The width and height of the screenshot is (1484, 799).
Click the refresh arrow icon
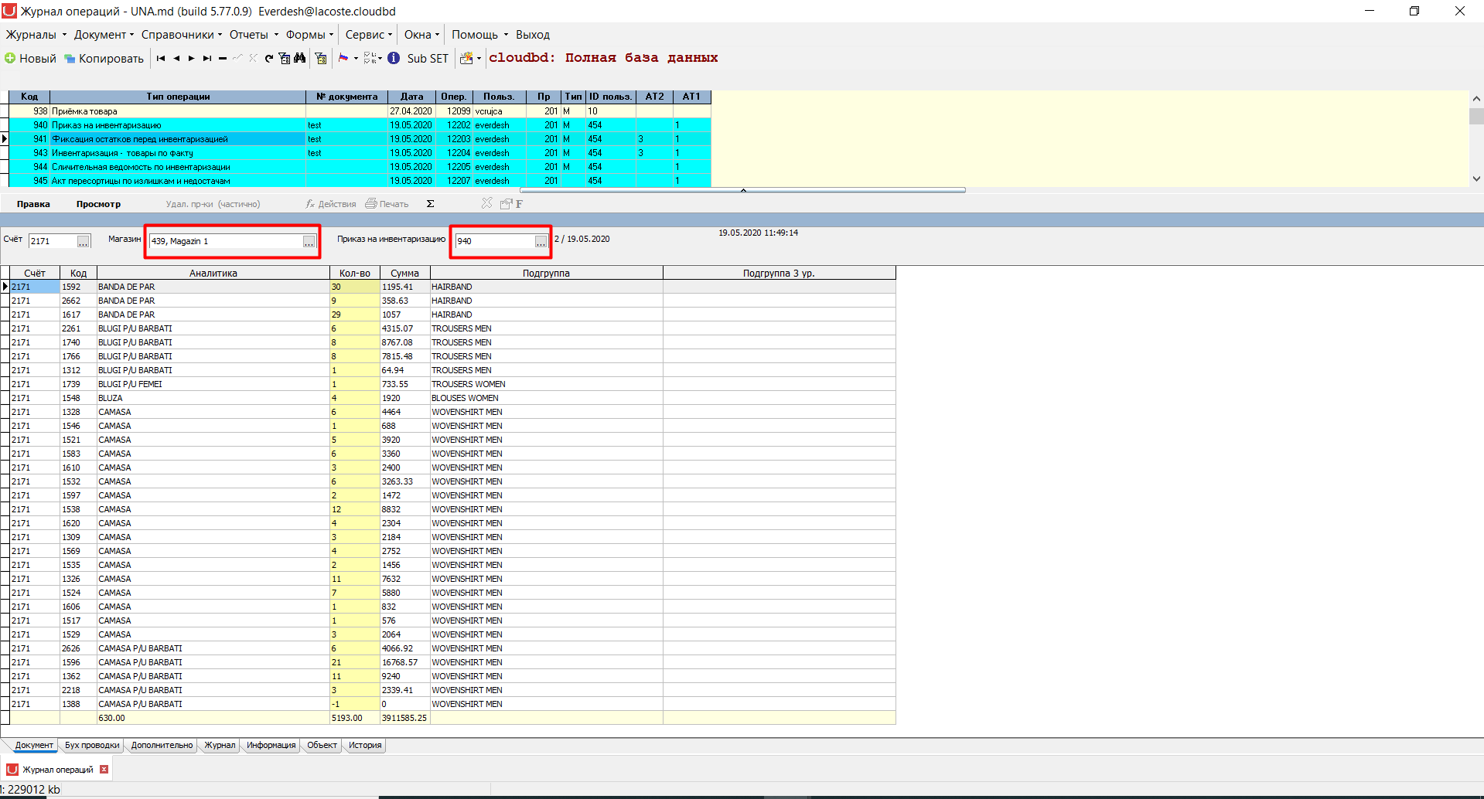[269, 58]
